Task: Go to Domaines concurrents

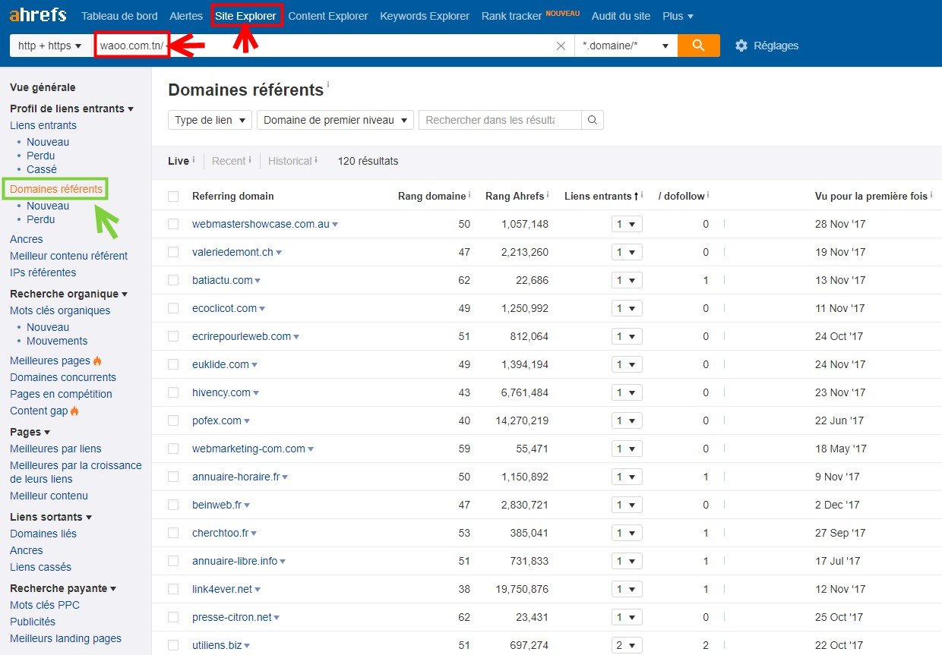Action: pyautogui.click(x=63, y=377)
